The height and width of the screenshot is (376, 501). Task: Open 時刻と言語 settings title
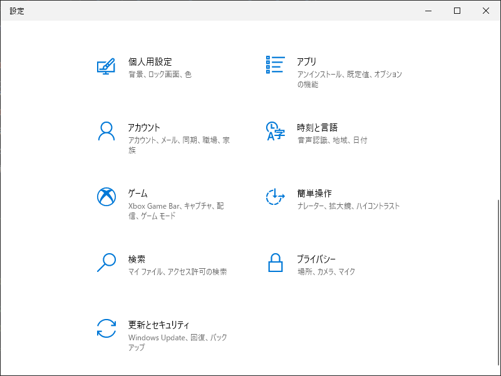click(317, 128)
